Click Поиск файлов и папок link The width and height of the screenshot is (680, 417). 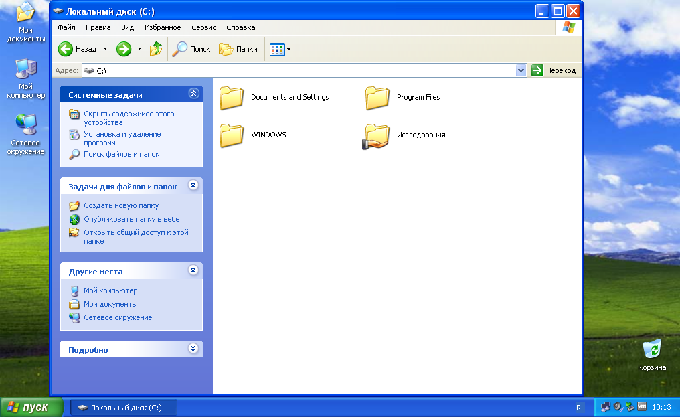coord(121,154)
